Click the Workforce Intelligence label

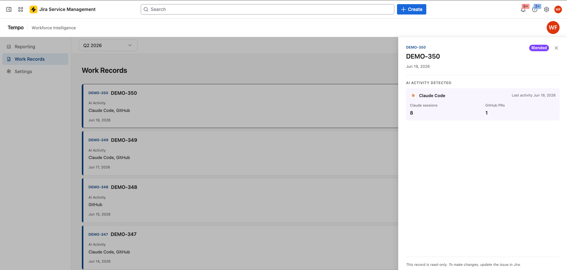click(x=54, y=28)
